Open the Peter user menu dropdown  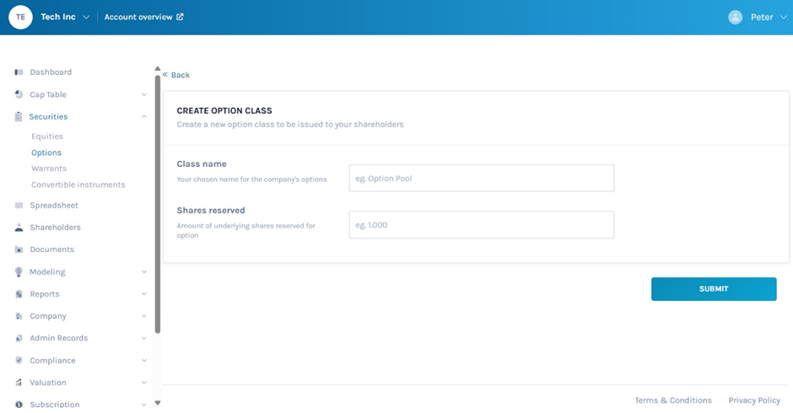point(784,18)
